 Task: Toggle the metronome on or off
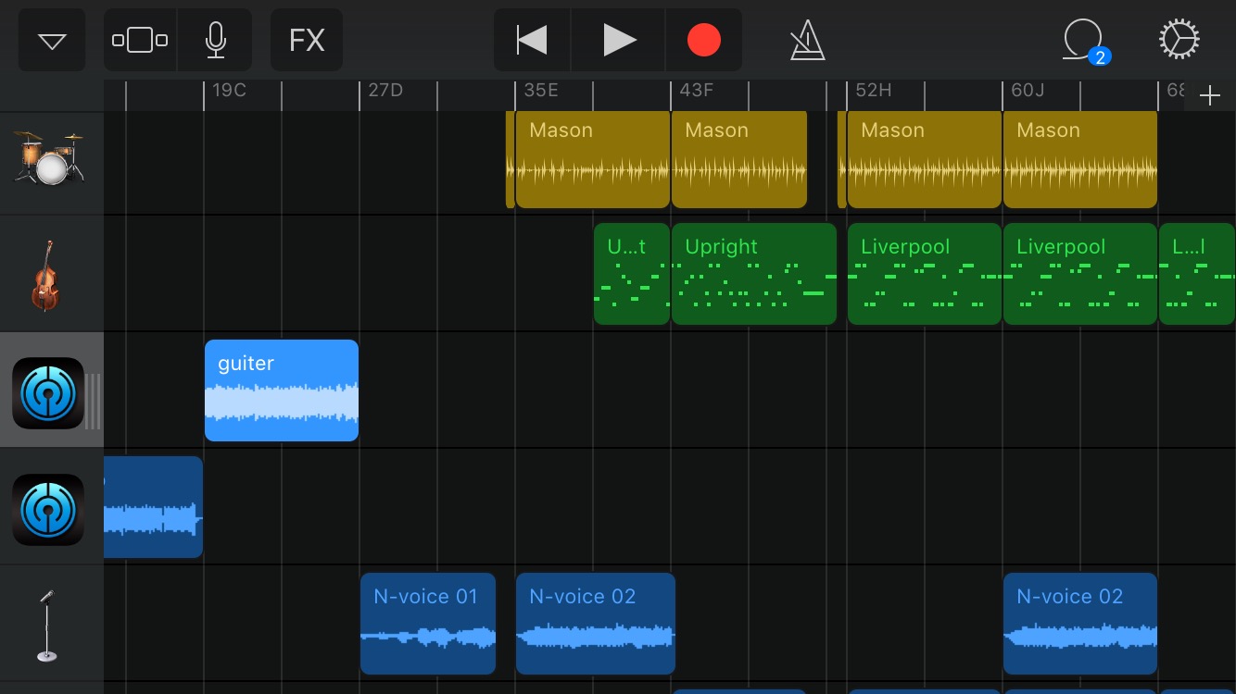coord(807,41)
